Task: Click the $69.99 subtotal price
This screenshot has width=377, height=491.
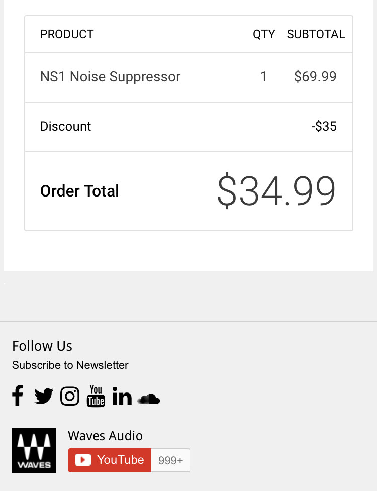Action: coord(315,77)
